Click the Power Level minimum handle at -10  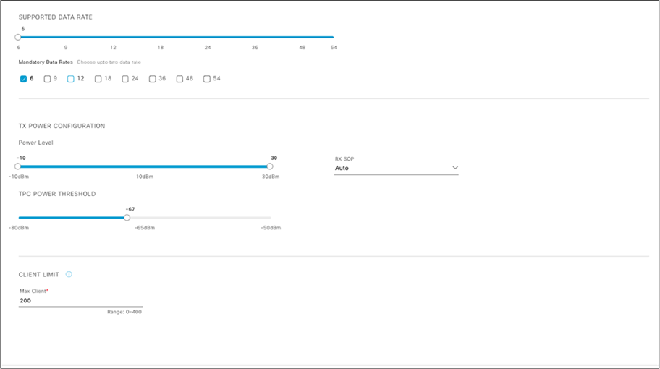(x=18, y=166)
